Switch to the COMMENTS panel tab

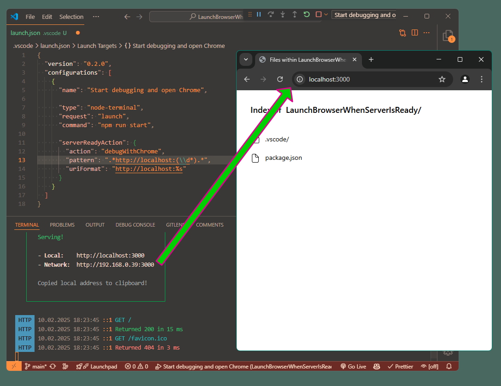tap(210, 225)
